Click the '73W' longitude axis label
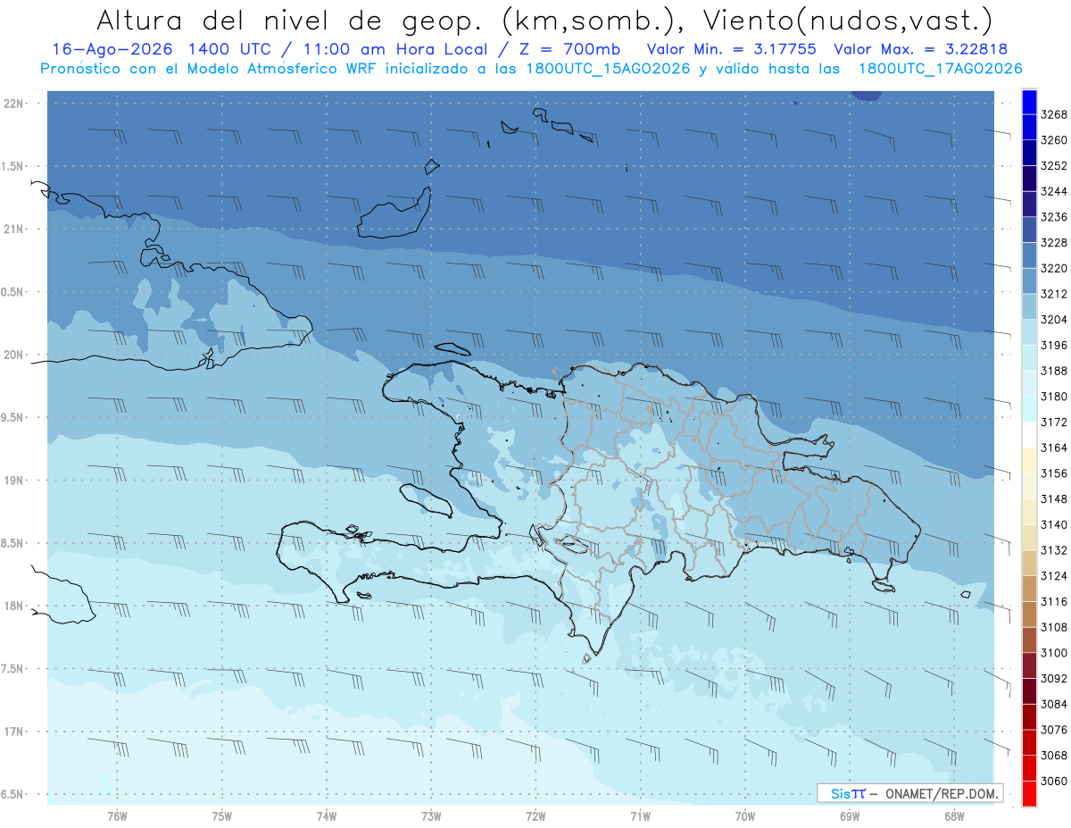 click(431, 815)
